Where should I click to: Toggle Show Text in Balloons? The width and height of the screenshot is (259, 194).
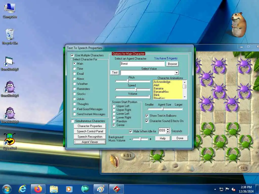click(x=147, y=116)
